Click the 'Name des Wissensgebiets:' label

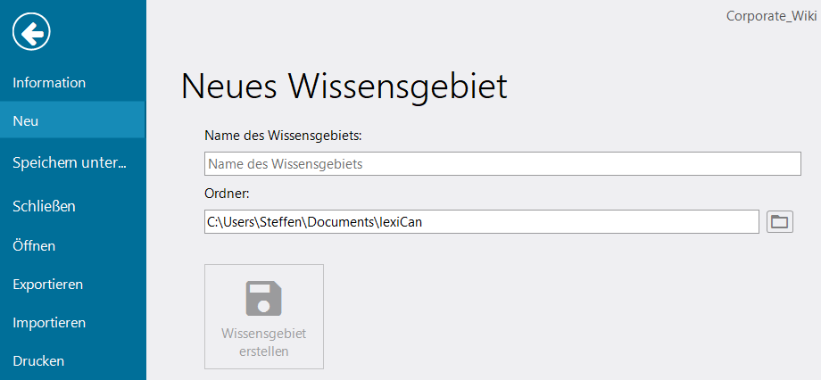[283, 136]
